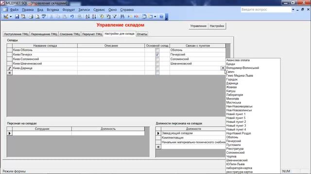The width and height of the screenshot is (311, 174).
Task: Expand the toolbar options chevron
Action: pos(167,16)
